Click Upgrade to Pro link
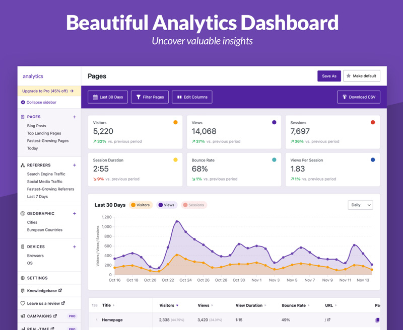This screenshot has height=330, width=403. coord(48,91)
